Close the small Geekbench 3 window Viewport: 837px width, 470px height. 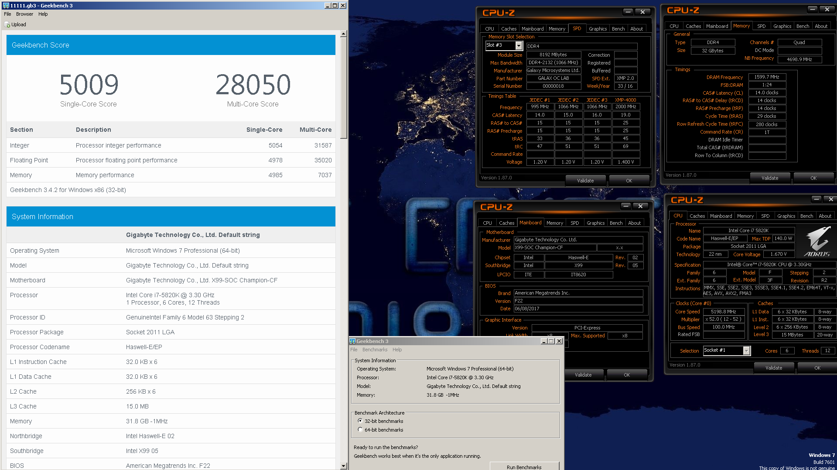(559, 341)
